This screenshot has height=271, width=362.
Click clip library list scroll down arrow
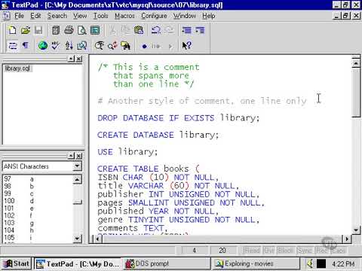[x=78, y=239]
